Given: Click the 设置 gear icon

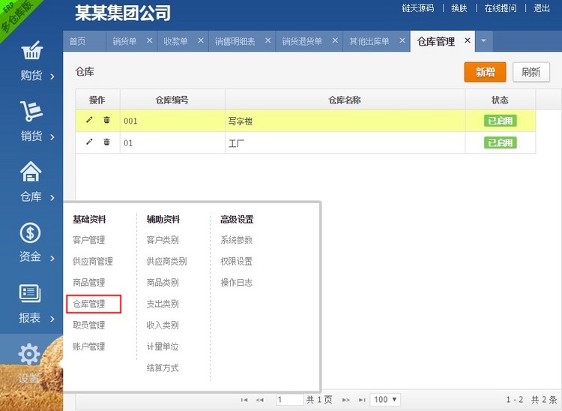Looking at the screenshot, I should pos(30,354).
